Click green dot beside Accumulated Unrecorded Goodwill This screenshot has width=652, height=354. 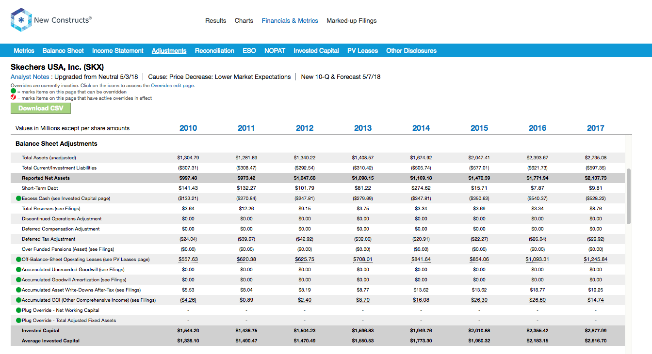(18, 269)
